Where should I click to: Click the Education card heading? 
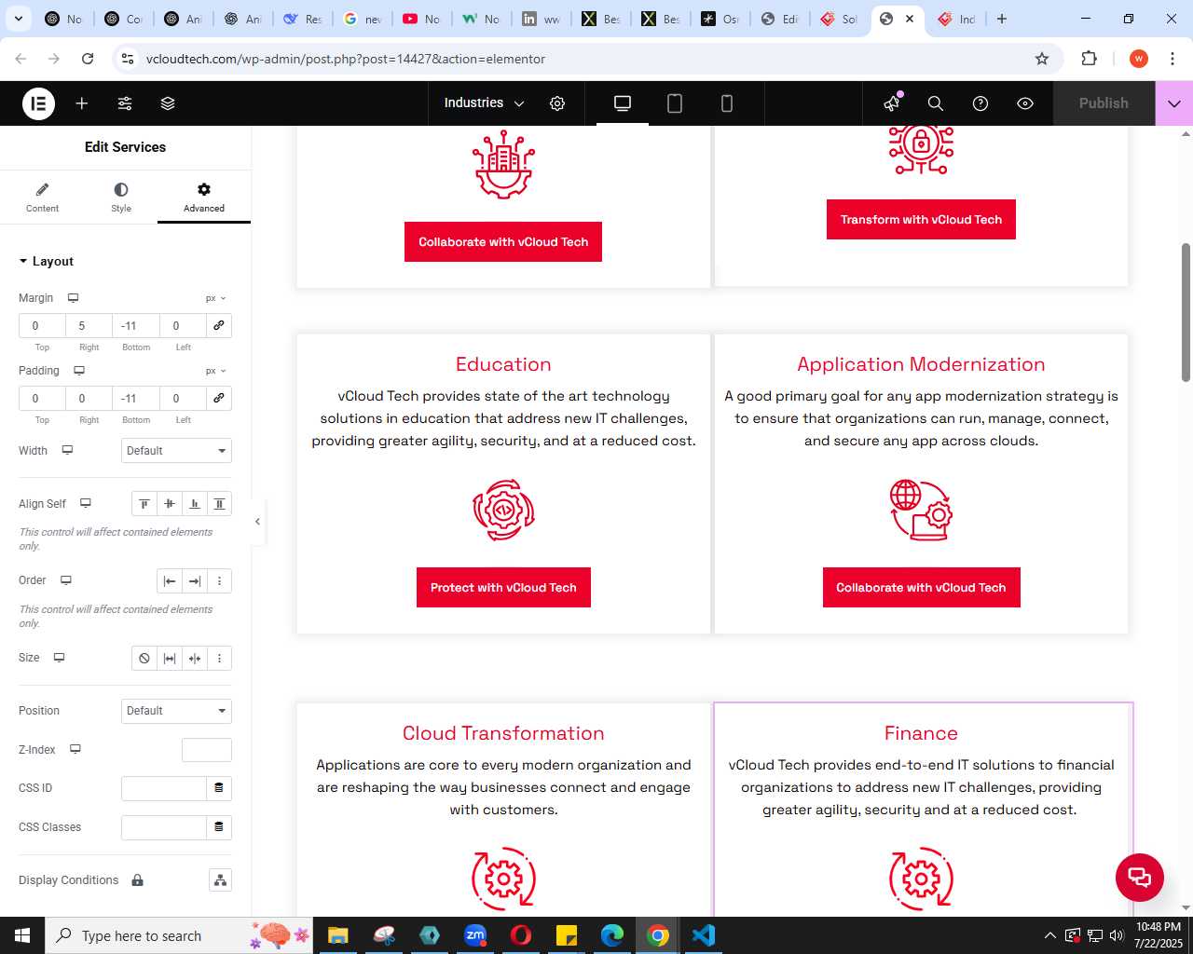click(503, 364)
